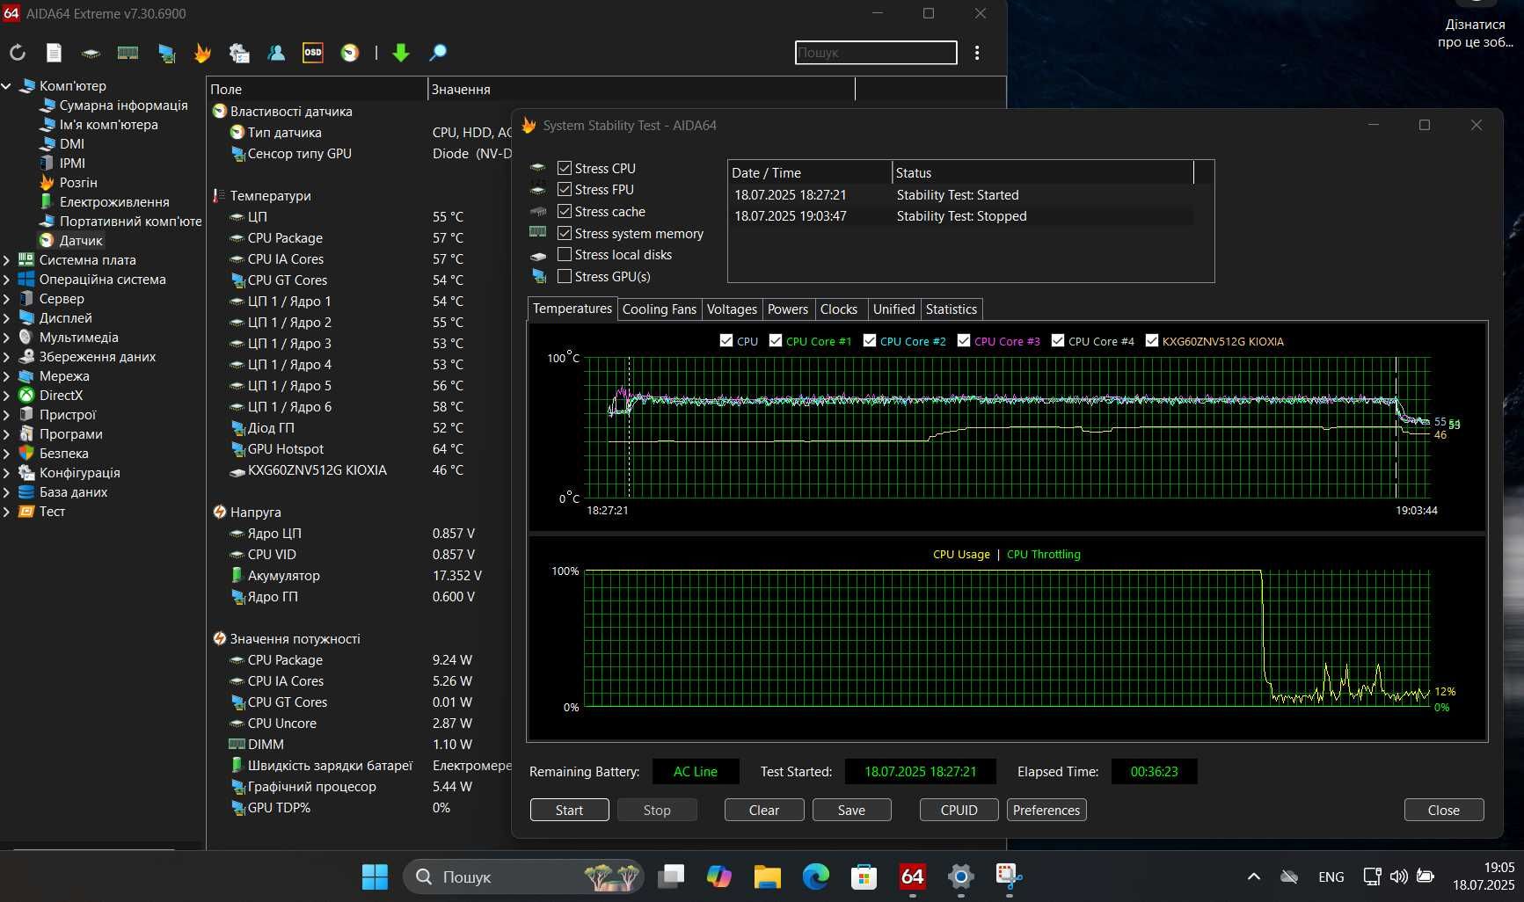Click the magnifier search icon in toolbar

437,53
